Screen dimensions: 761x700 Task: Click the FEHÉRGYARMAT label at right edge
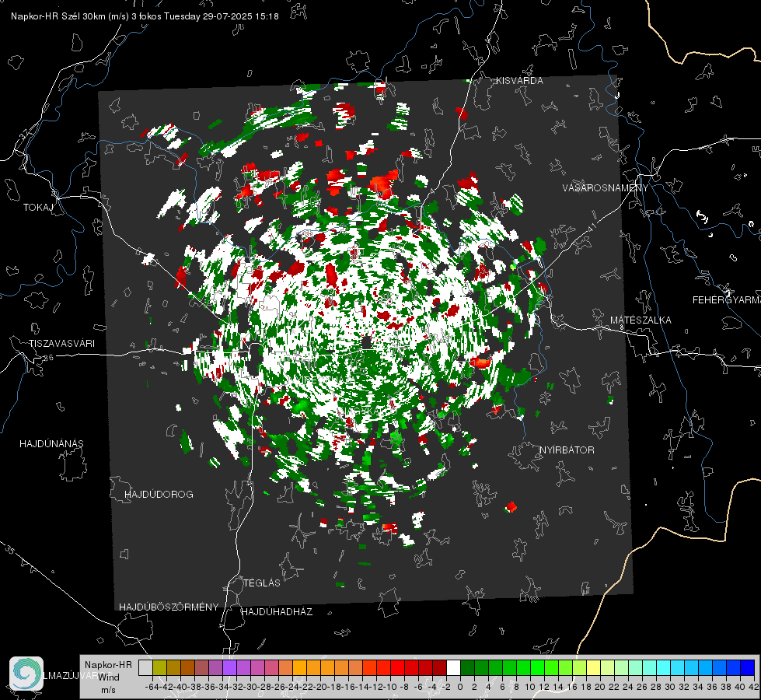point(726,300)
